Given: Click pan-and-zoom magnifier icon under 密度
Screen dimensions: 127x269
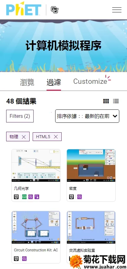Looking at the screenshot, I should (80, 197).
